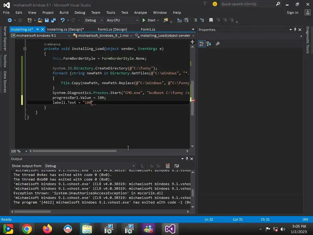Show Properties in Categorized view
Viewport: 313px width, 235px height.
(x=202, y=43)
